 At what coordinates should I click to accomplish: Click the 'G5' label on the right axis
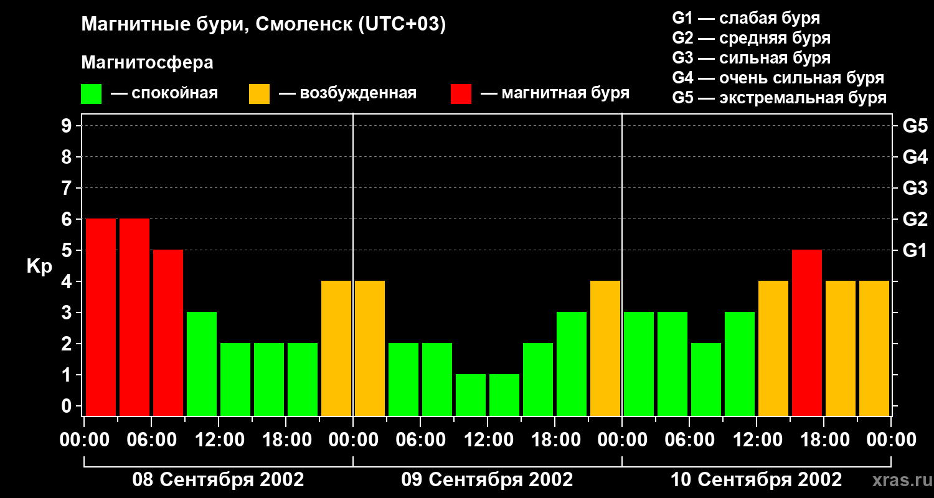pyautogui.click(x=915, y=126)
